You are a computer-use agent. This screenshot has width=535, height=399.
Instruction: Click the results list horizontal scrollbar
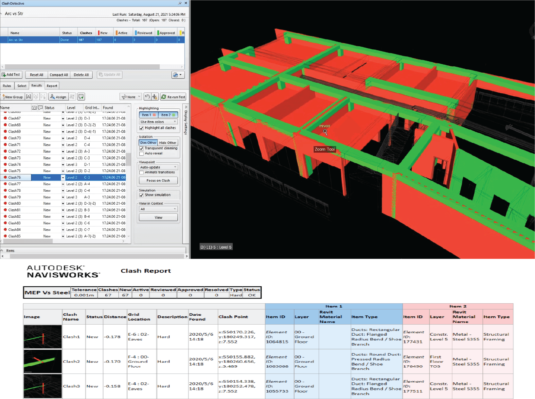28,241
